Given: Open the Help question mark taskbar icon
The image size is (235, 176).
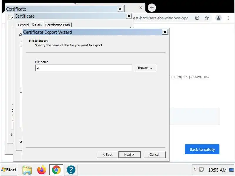Looking at the screenshot, I should tap(71, 170).
